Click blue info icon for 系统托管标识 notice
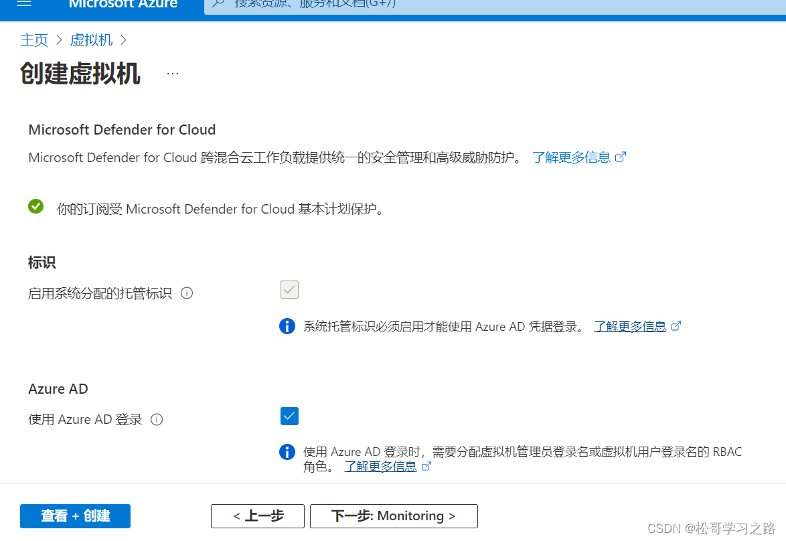Image resolution: width=786 pixels, height=541 pixels. (x=287, y=326)
